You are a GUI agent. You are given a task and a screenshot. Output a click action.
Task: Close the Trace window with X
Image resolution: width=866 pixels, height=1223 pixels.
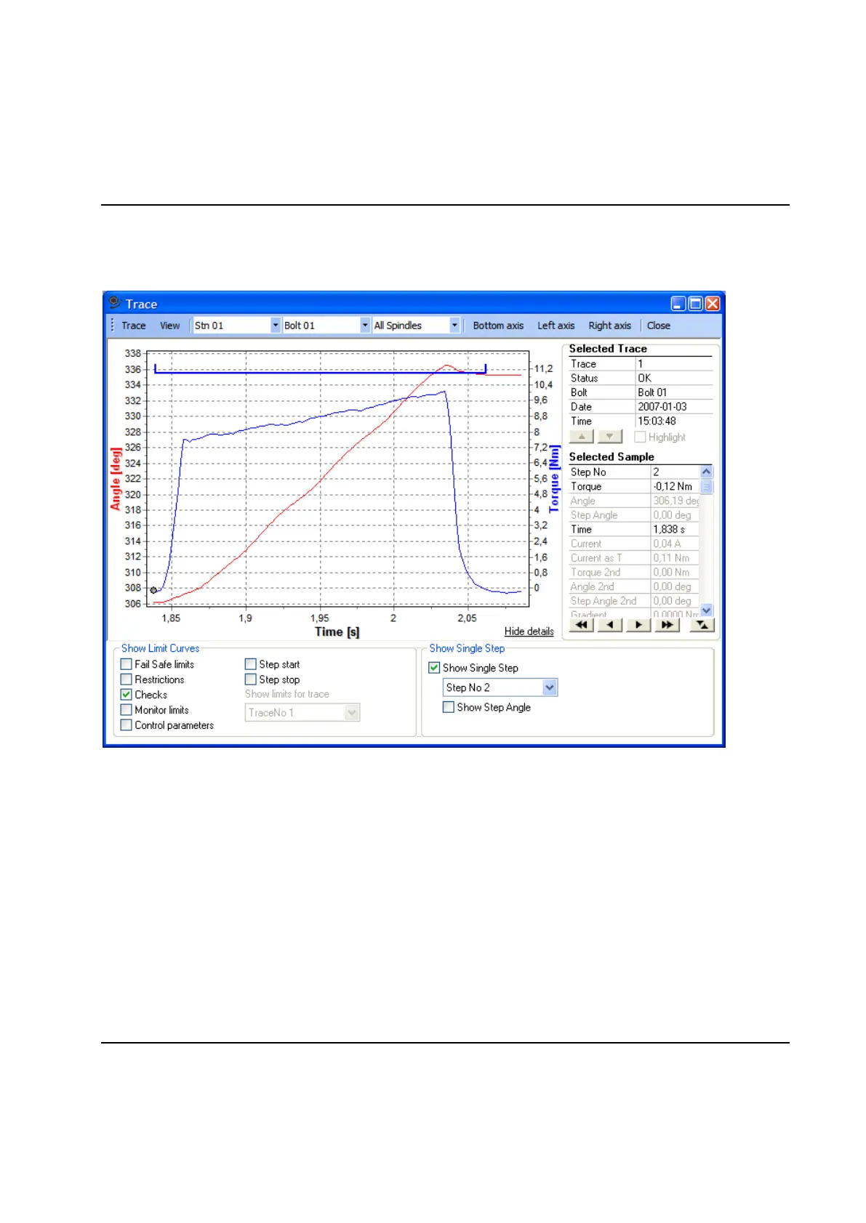click(713, 304)
